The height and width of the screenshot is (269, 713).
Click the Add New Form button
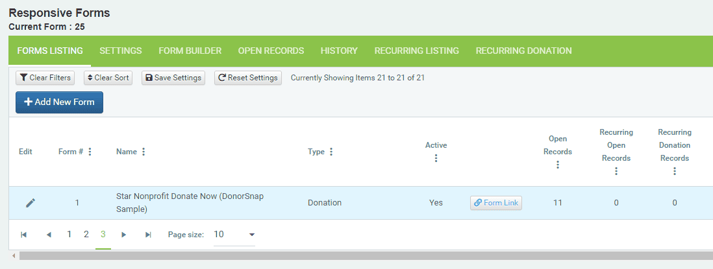(x=60, y=102)
